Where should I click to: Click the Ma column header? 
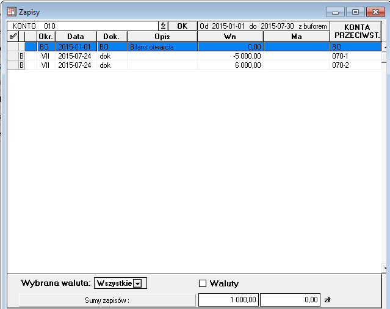pos(297,36)
